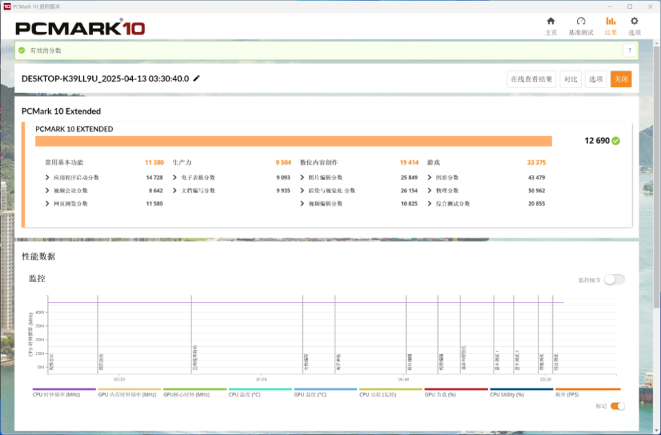Open 选项 gear in the top navigation
This screenshot has width=661, height=435.
634,26
